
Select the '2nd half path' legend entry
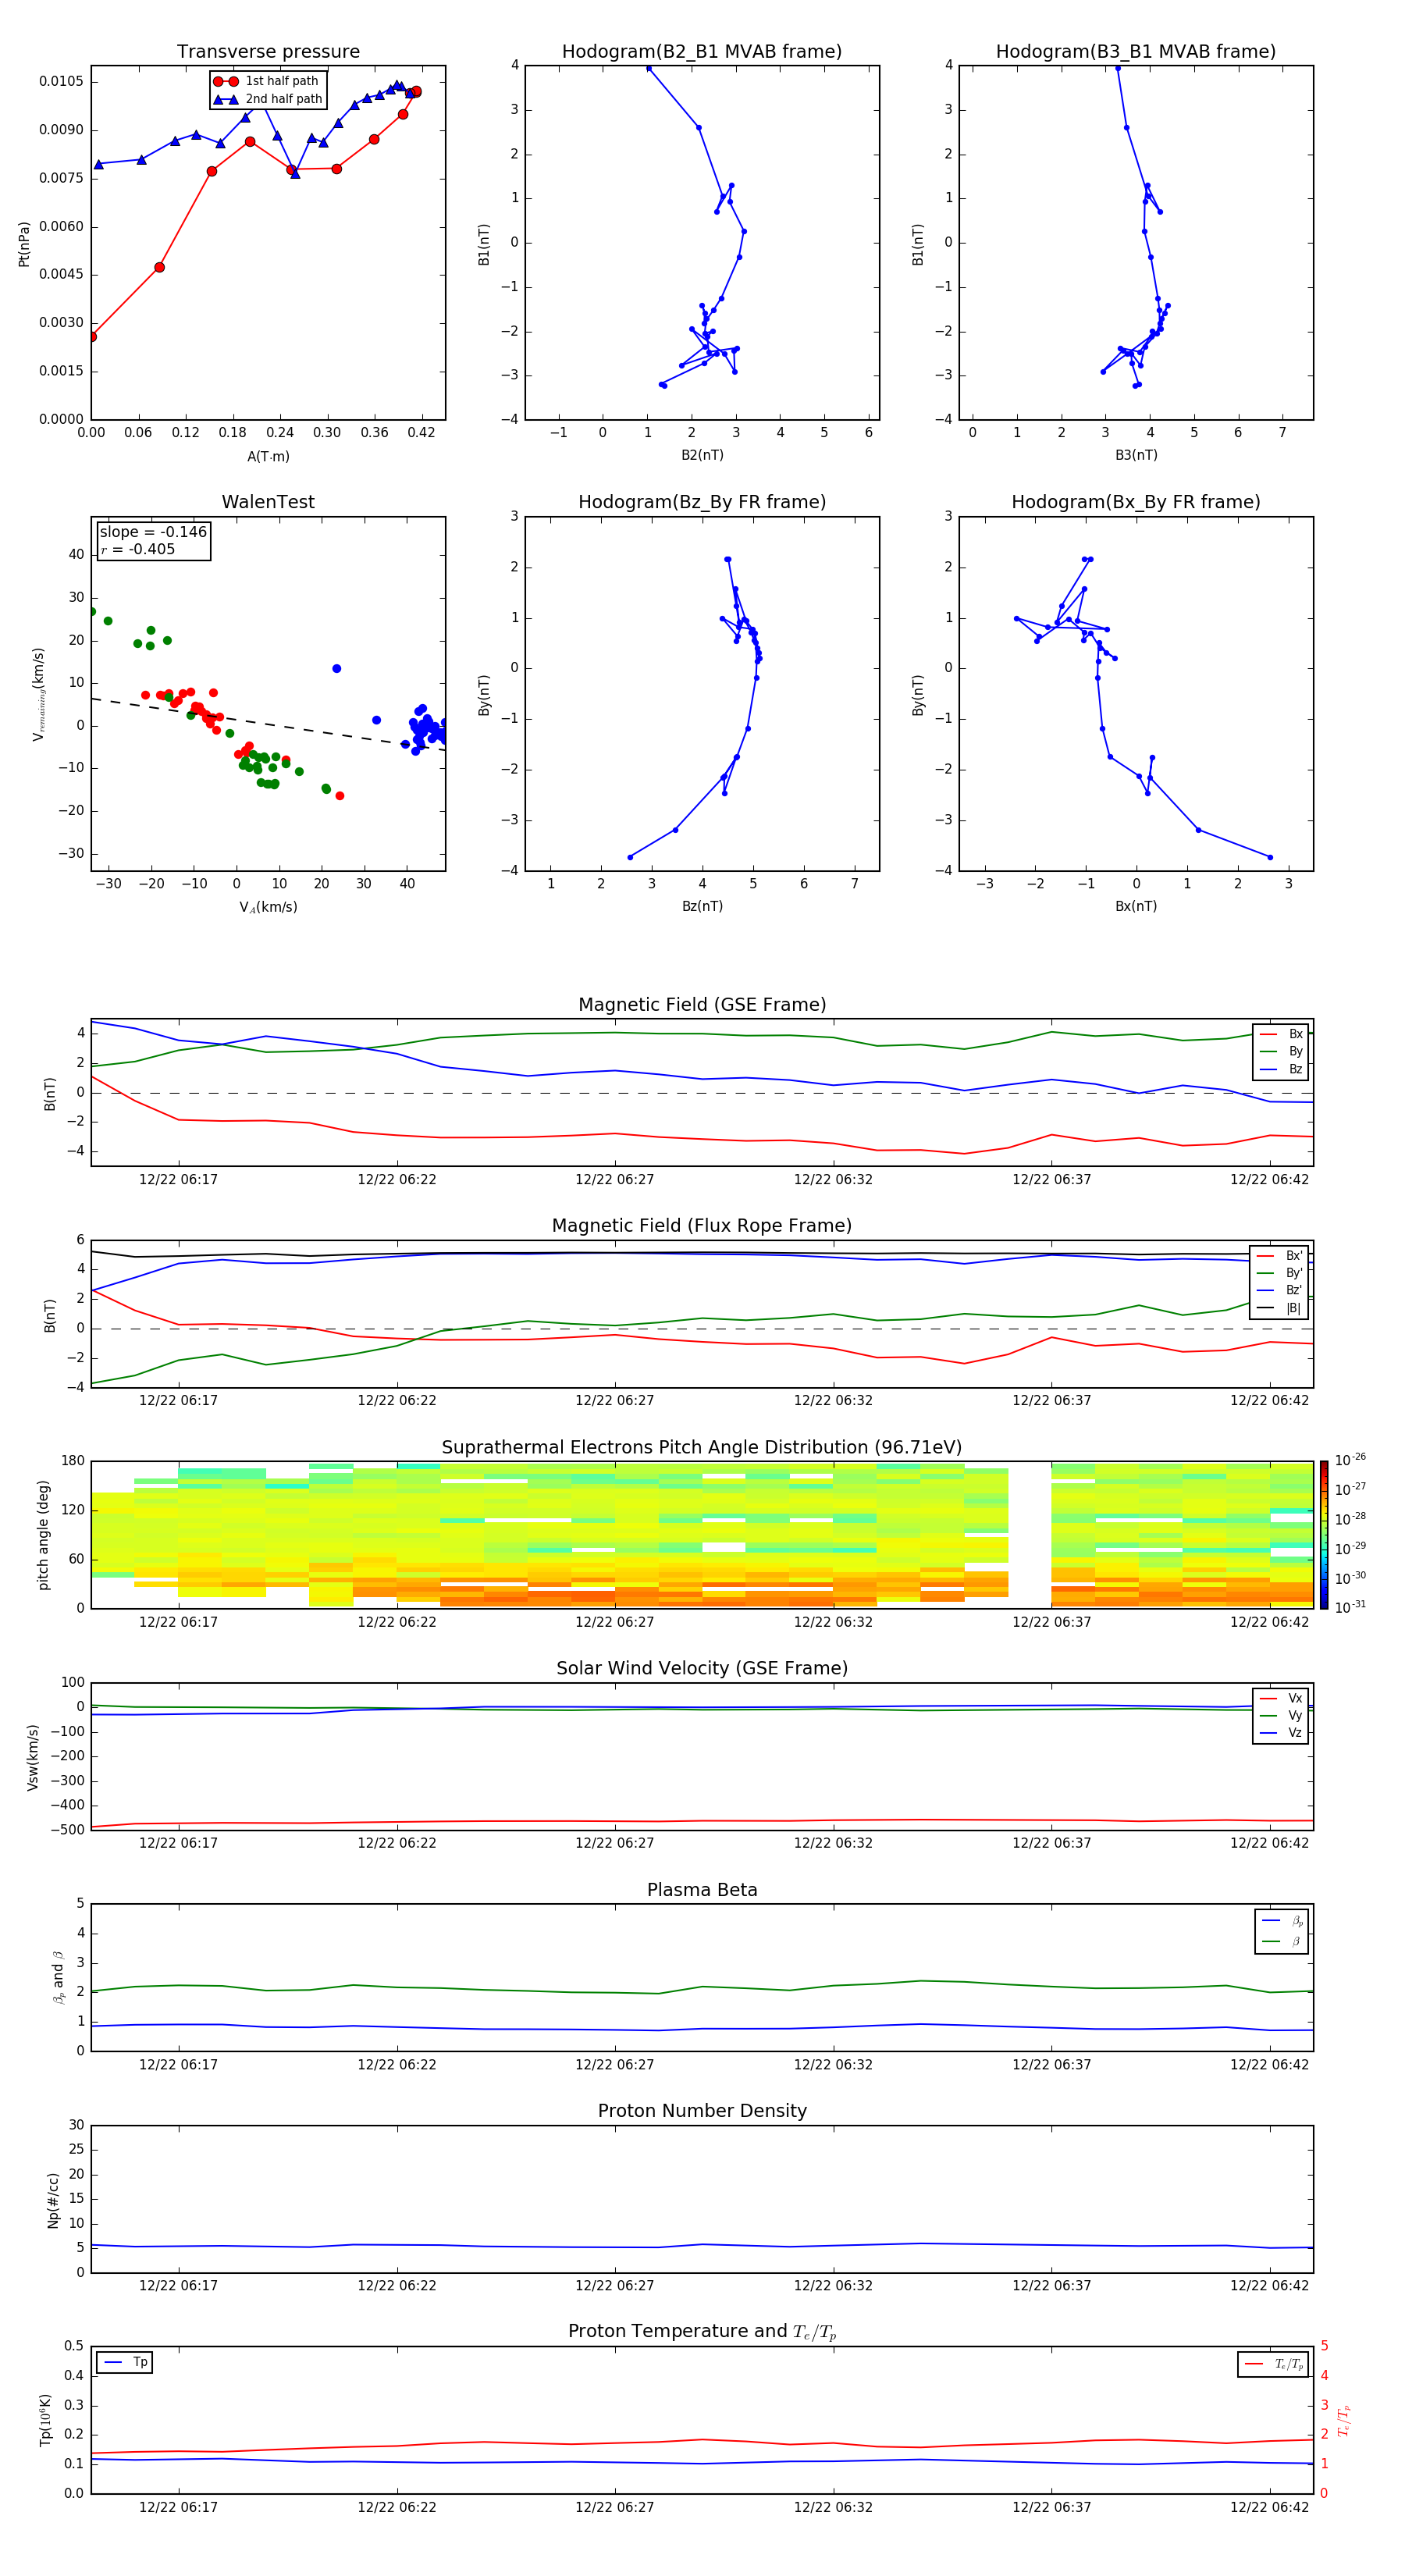click(x=268, y=99)
